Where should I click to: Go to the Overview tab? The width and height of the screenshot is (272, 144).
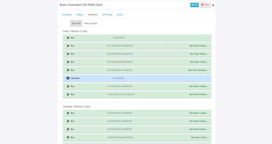coord(67,15)
